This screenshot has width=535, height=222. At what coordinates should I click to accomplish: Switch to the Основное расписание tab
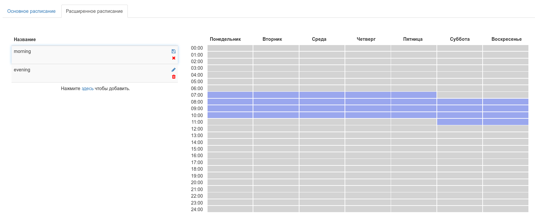pos(31,11)
